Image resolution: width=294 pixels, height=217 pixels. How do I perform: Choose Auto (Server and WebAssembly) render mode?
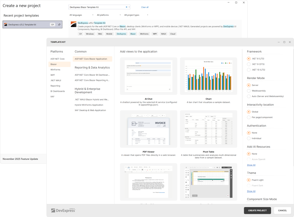click(x=249, y=96)
